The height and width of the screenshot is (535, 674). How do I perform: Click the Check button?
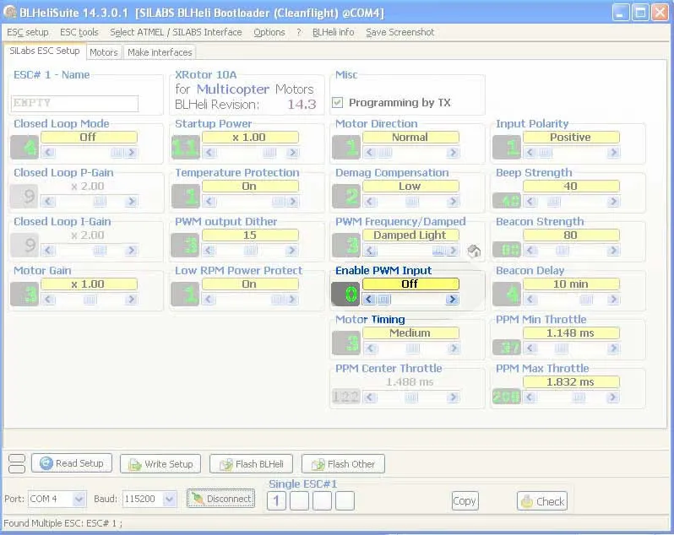(541, 501)
